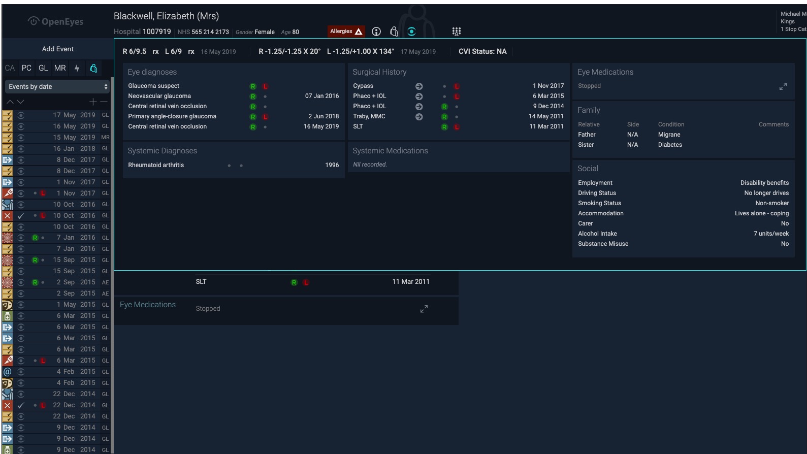Image resolution: width=807 pixels, height=454 pixels.
Task: Open the patient demographics info icon
Action: tap(376, 31)
